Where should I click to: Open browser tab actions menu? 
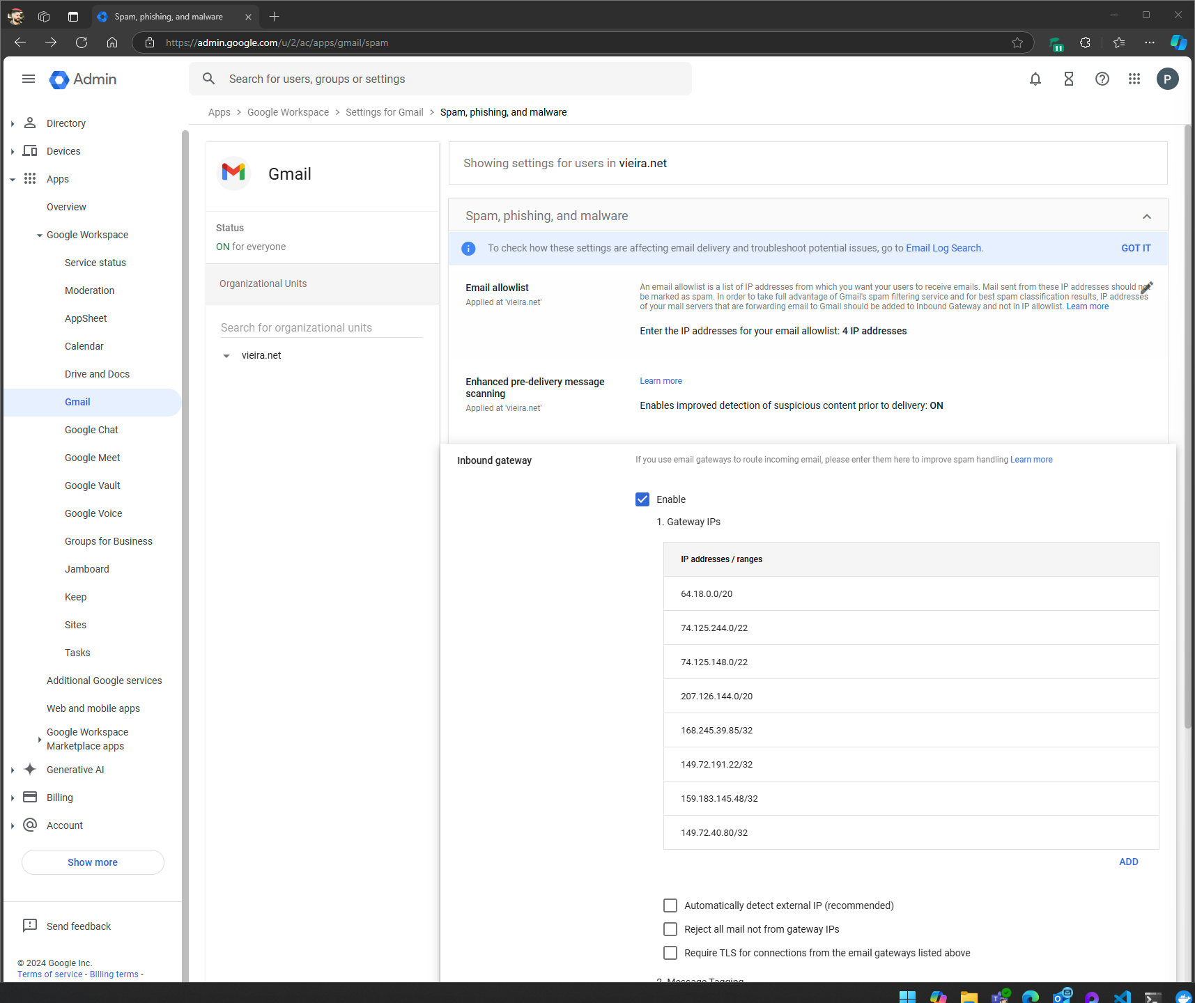tap(73, 16)
